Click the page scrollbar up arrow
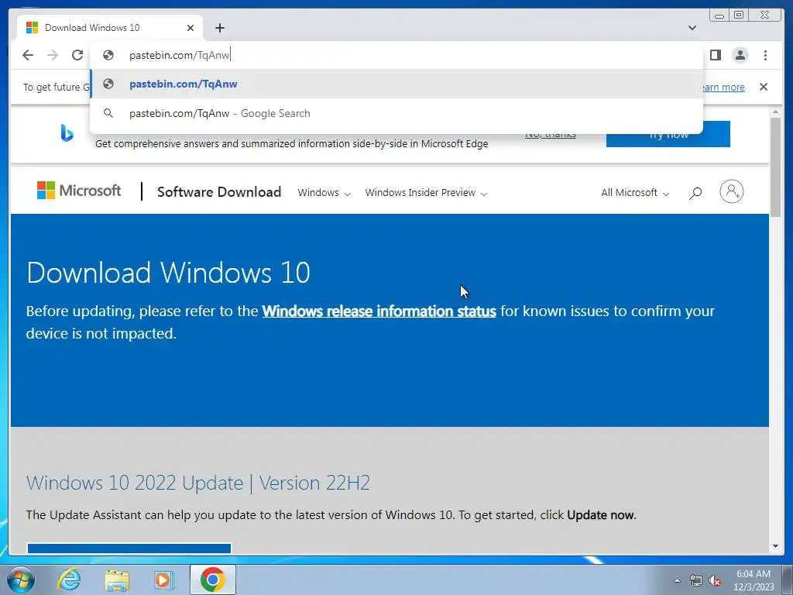 (775, 112)
